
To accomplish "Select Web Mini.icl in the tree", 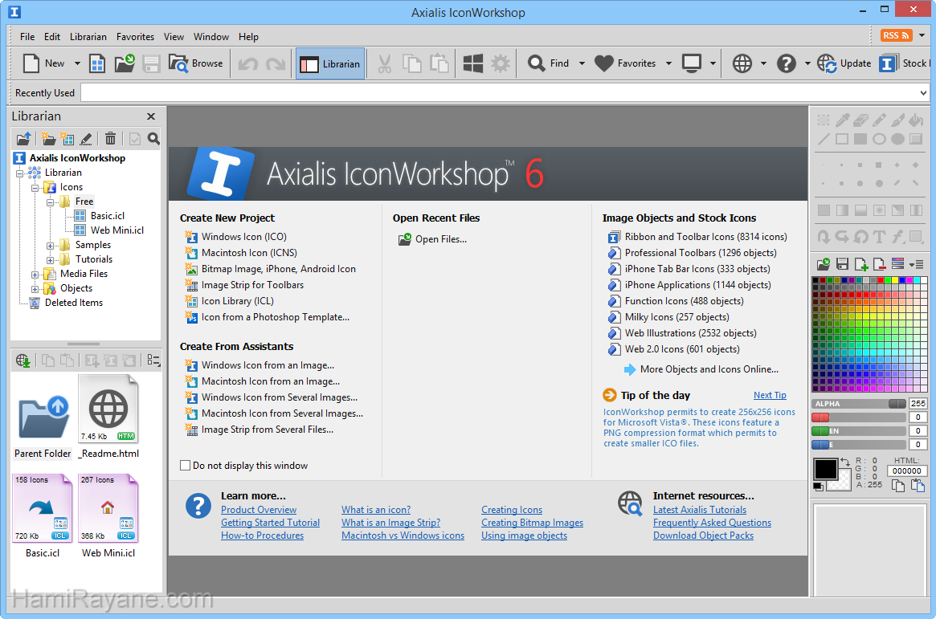I will coord(117,230).
